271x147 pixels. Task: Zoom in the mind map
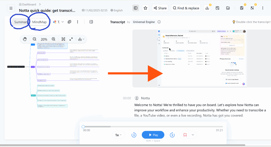53,39
